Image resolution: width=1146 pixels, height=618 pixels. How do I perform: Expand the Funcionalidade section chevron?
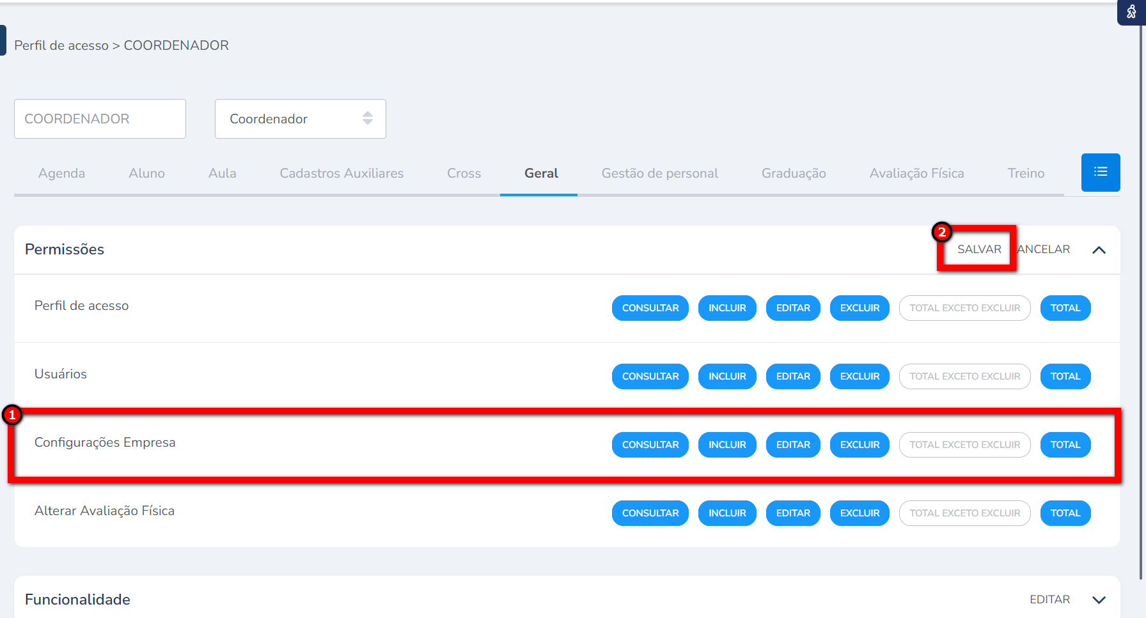pyautogui.click(x=1099, y=599)
